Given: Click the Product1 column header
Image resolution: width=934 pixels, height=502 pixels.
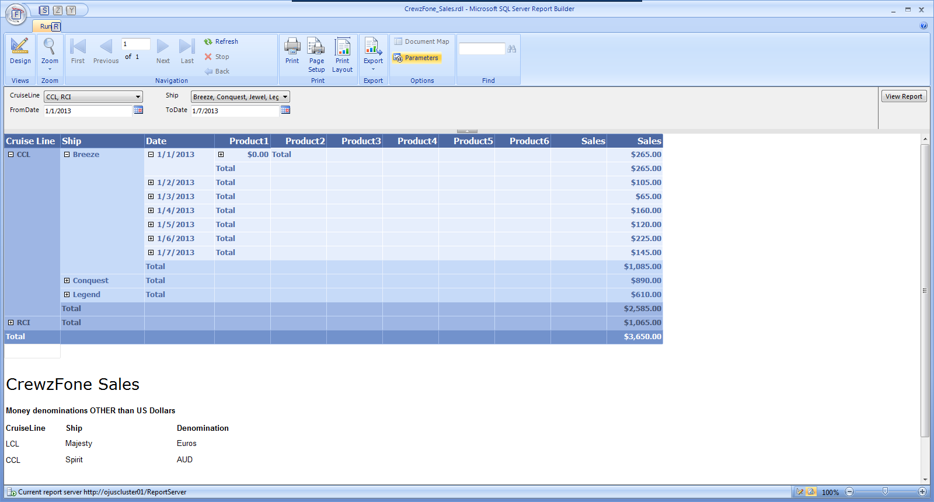Looking at the screenshot, I should (242, 141).
